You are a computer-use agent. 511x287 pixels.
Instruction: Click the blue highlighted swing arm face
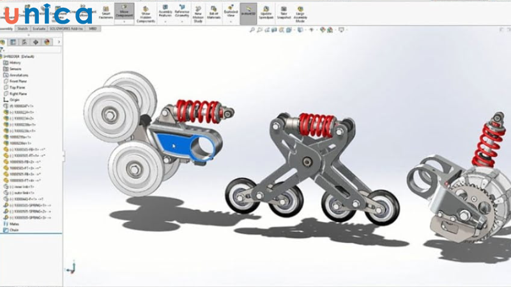[x=174, y=144]
